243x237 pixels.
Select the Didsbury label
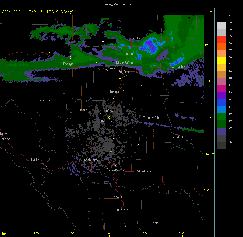pos(108,121)
